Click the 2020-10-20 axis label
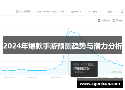 pos(9,77)
